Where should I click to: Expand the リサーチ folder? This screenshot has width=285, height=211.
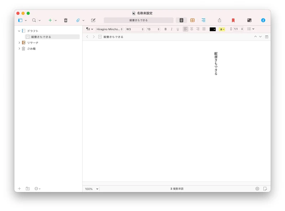point(20,43)
